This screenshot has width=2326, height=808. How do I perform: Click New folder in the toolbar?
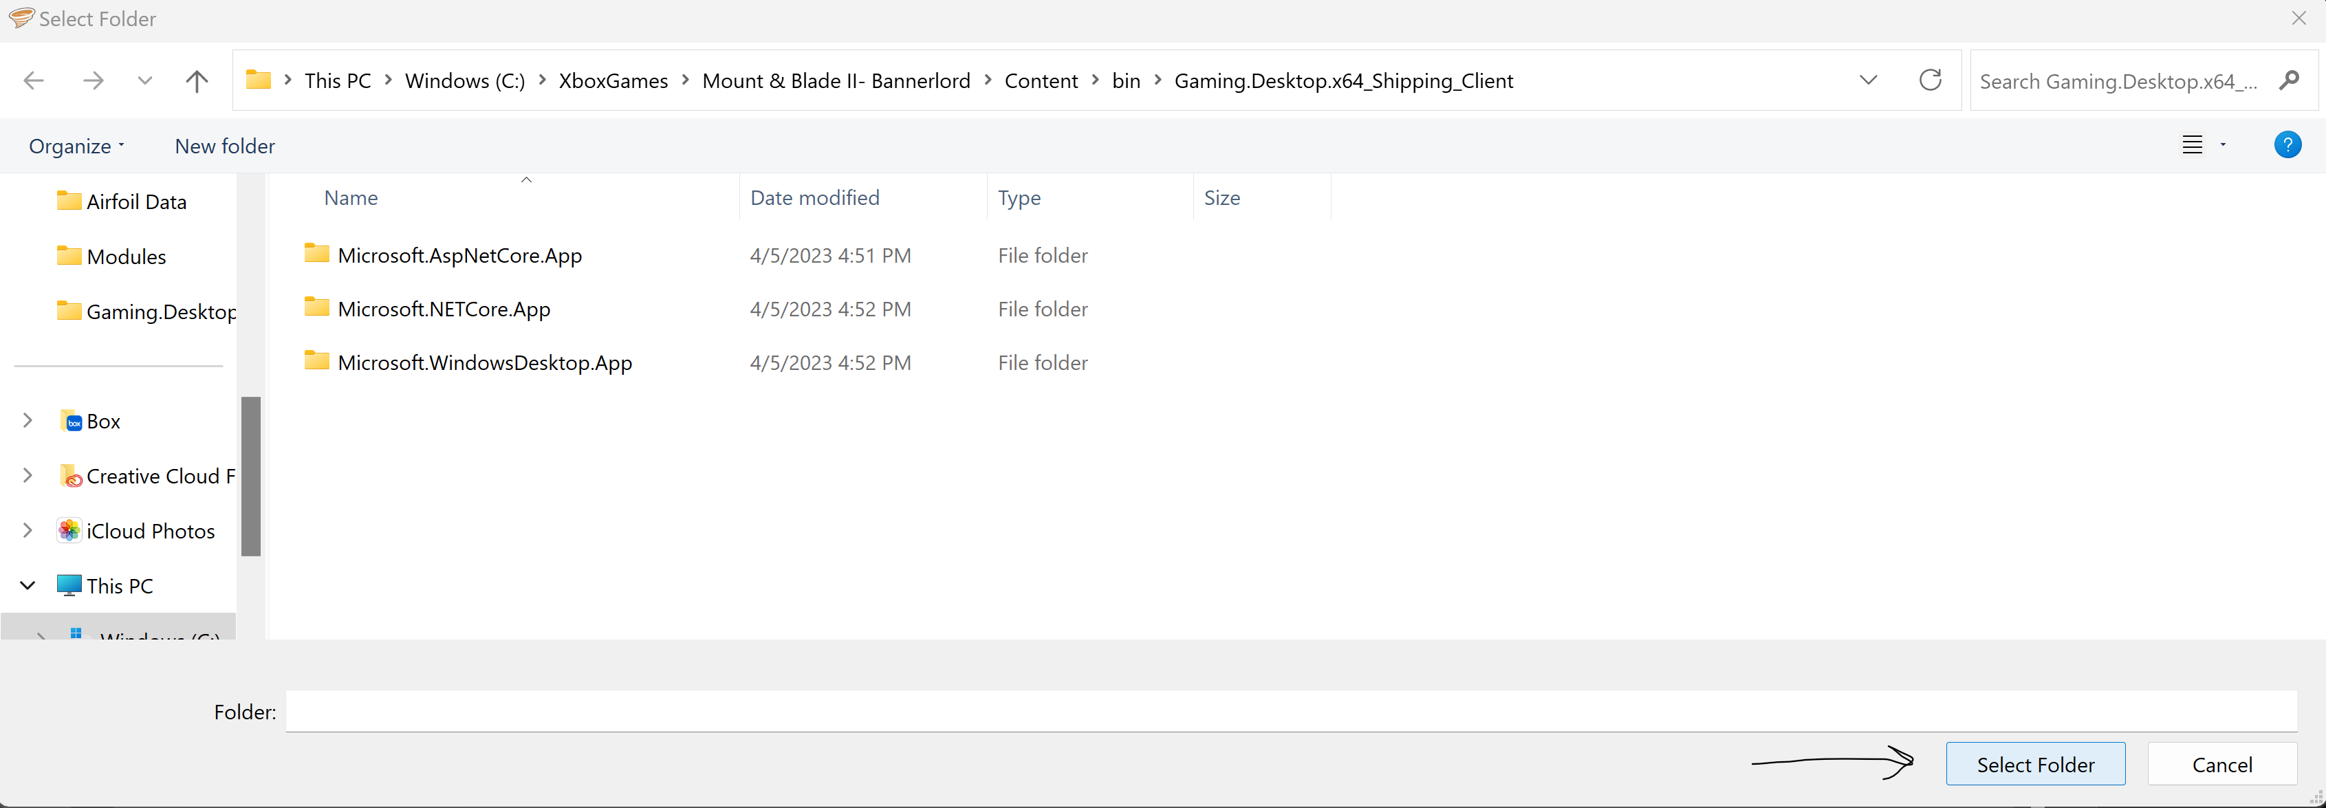tap(225, 146)
